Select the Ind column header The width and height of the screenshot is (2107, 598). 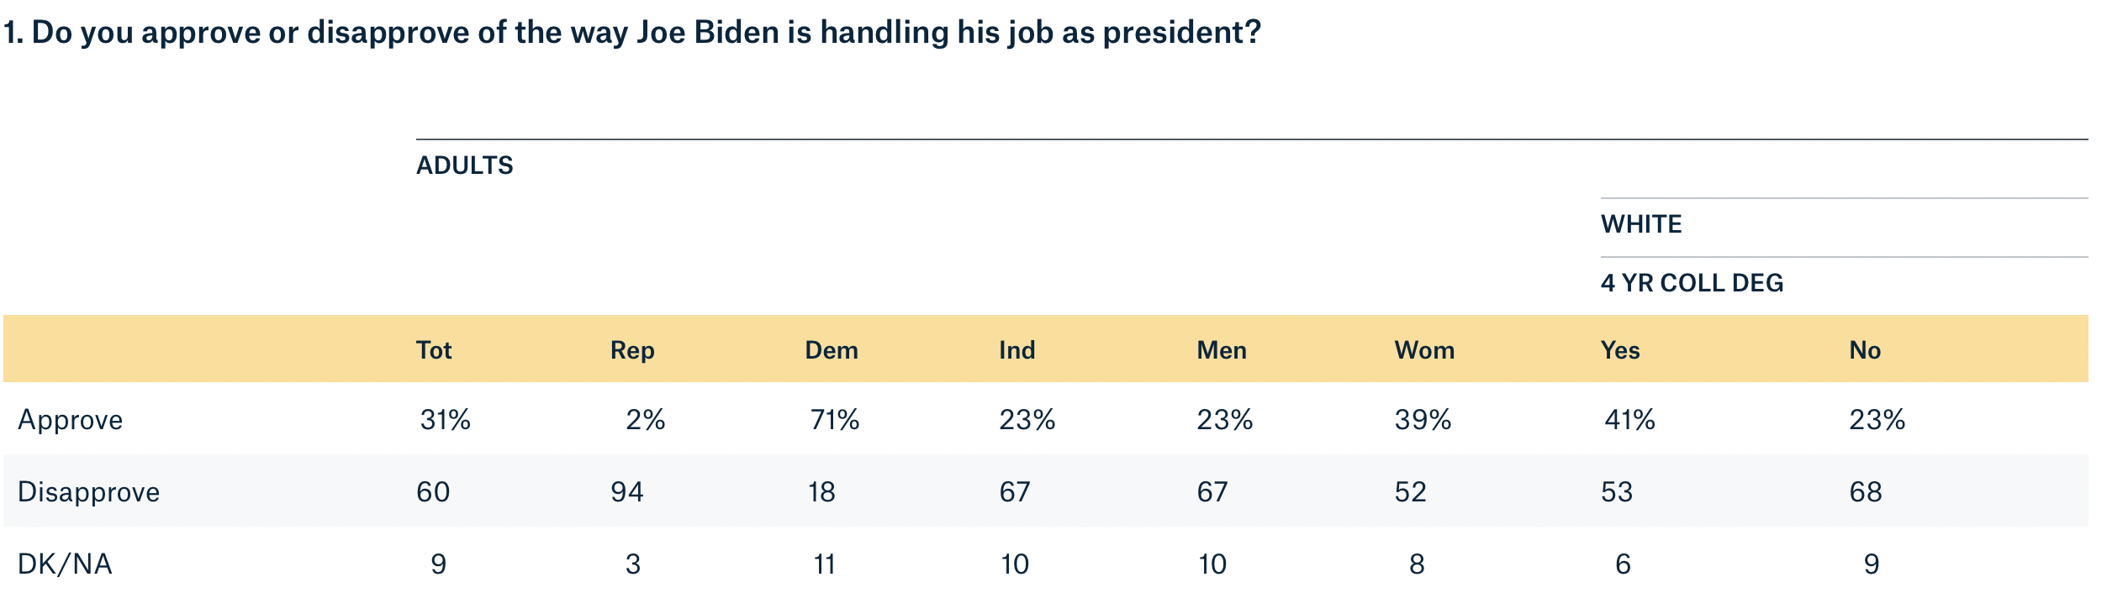(1017, 350)
